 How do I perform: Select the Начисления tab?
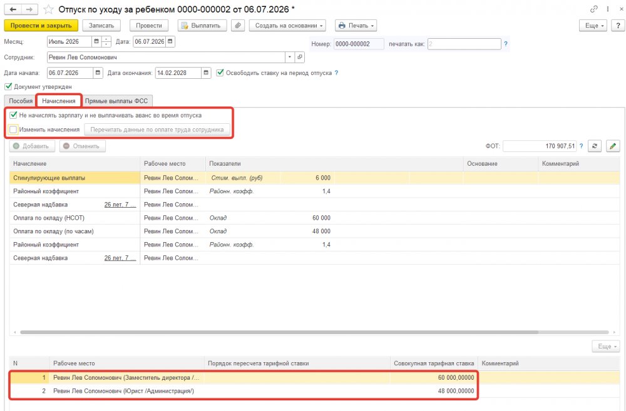[x=59, y=101]
